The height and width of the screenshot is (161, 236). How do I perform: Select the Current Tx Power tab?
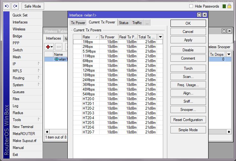click(102, 22)
